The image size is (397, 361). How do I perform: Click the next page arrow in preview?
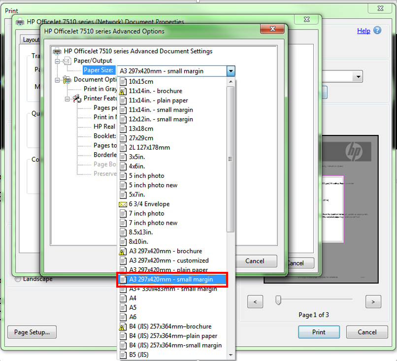click(373, 301)
